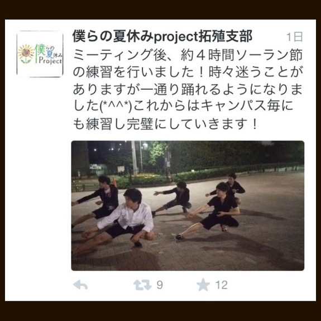Click the (*^^*) emoticon in the tweet
The image size is (321, 321).
[x=116, y=107]
